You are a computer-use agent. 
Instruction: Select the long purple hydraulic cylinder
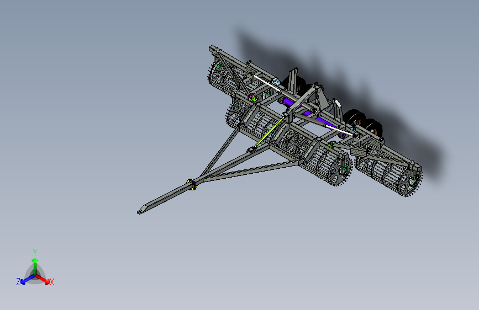coord(308,113)
